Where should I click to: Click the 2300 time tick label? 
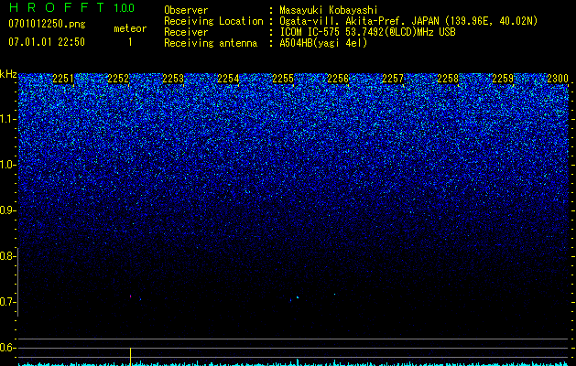[x=558, y=79]
